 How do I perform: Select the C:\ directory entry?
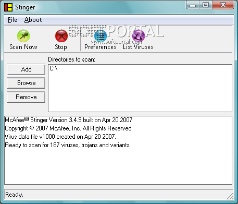click(x=54, y=68)
